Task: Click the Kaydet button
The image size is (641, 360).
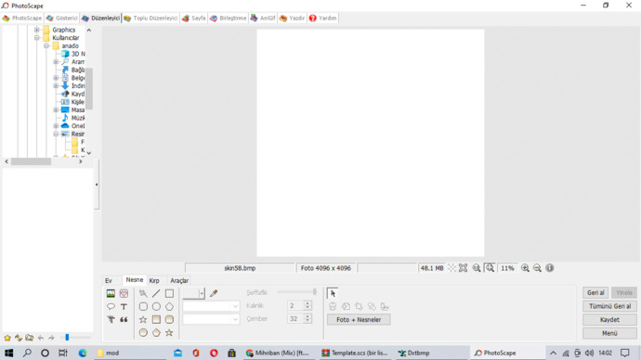Action: 609,319
